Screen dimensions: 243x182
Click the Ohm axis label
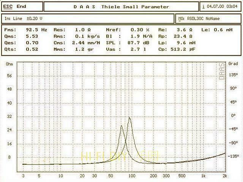tap(9, 64)
